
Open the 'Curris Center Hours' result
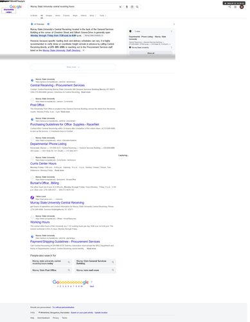click(x=43, y=164)
